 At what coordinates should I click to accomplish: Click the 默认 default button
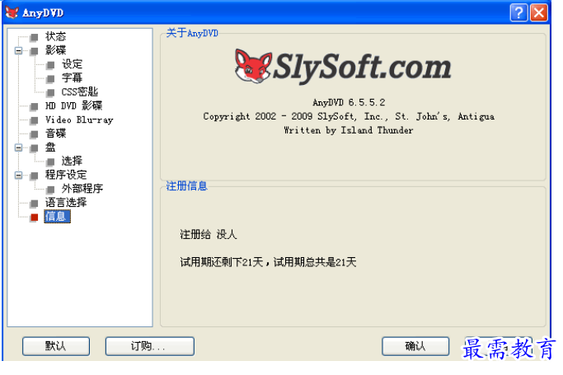[56, 346]
